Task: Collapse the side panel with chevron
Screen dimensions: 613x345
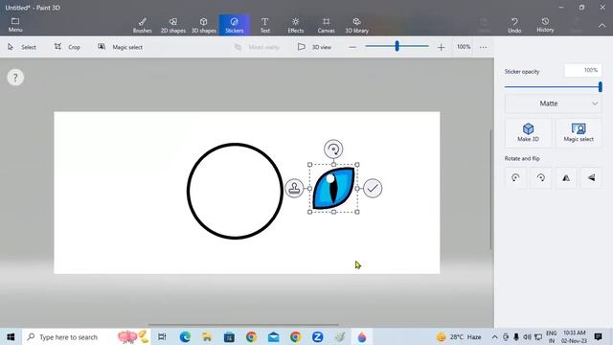Action: pos(602,26)
